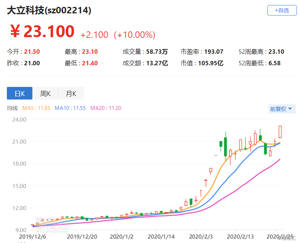Viewport: 299px width, 243px height.
Task: Click the 市盈率 value 193.07
Action: [x=214, y=52]
